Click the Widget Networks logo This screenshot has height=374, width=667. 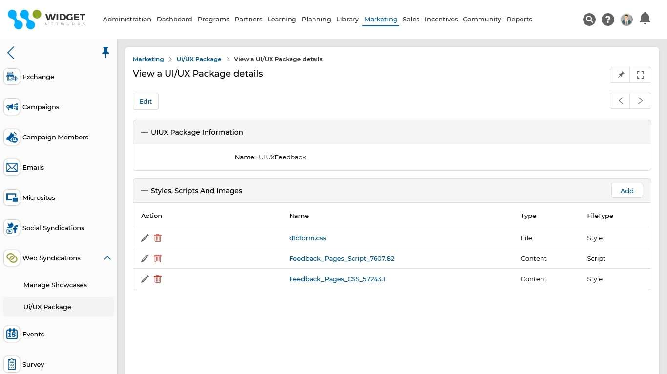(x=47, y=19)
